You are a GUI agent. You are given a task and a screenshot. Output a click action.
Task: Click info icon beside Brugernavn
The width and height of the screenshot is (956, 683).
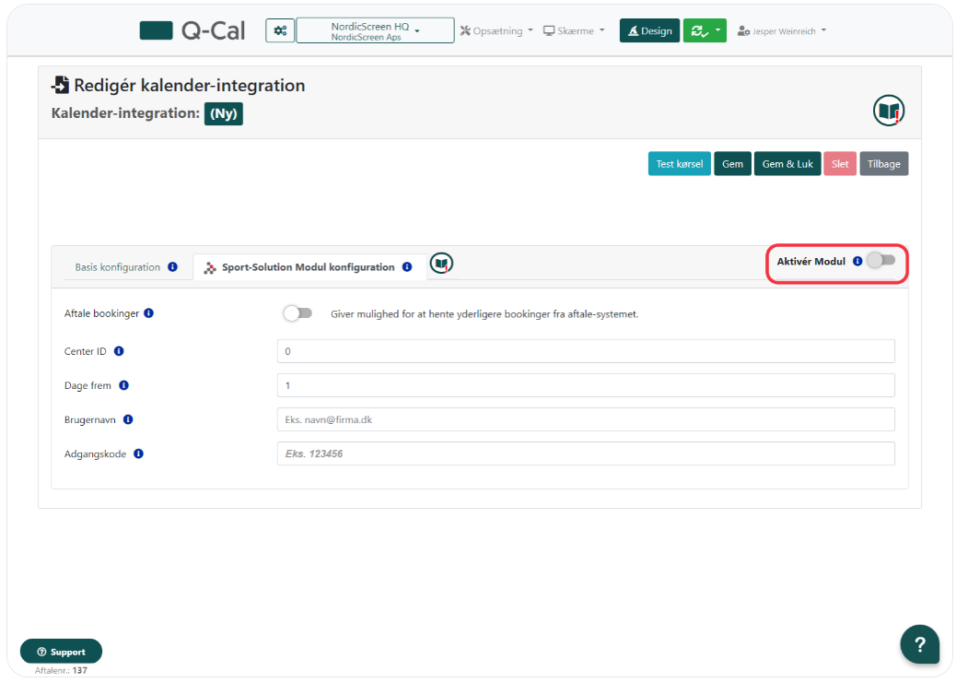coord(128,419)
